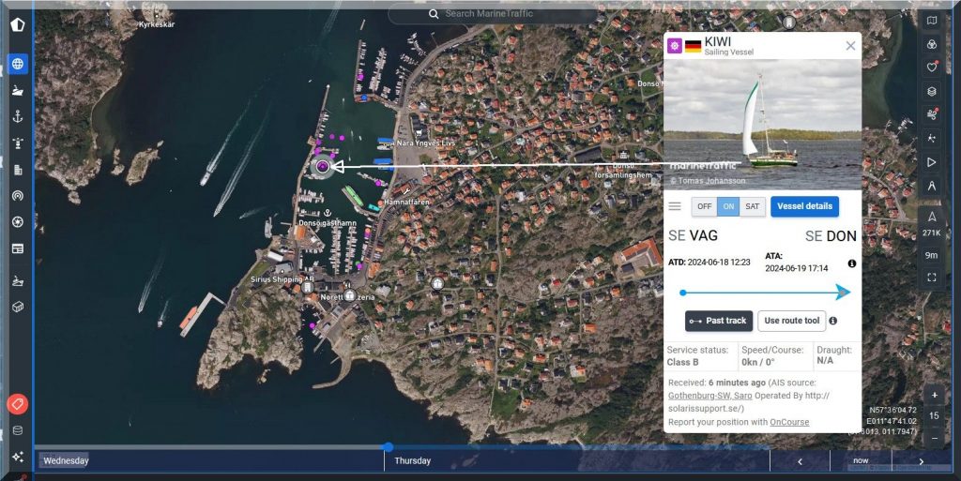Select the SAT toggle option
961x481 pixels.
tap(752, 206)
